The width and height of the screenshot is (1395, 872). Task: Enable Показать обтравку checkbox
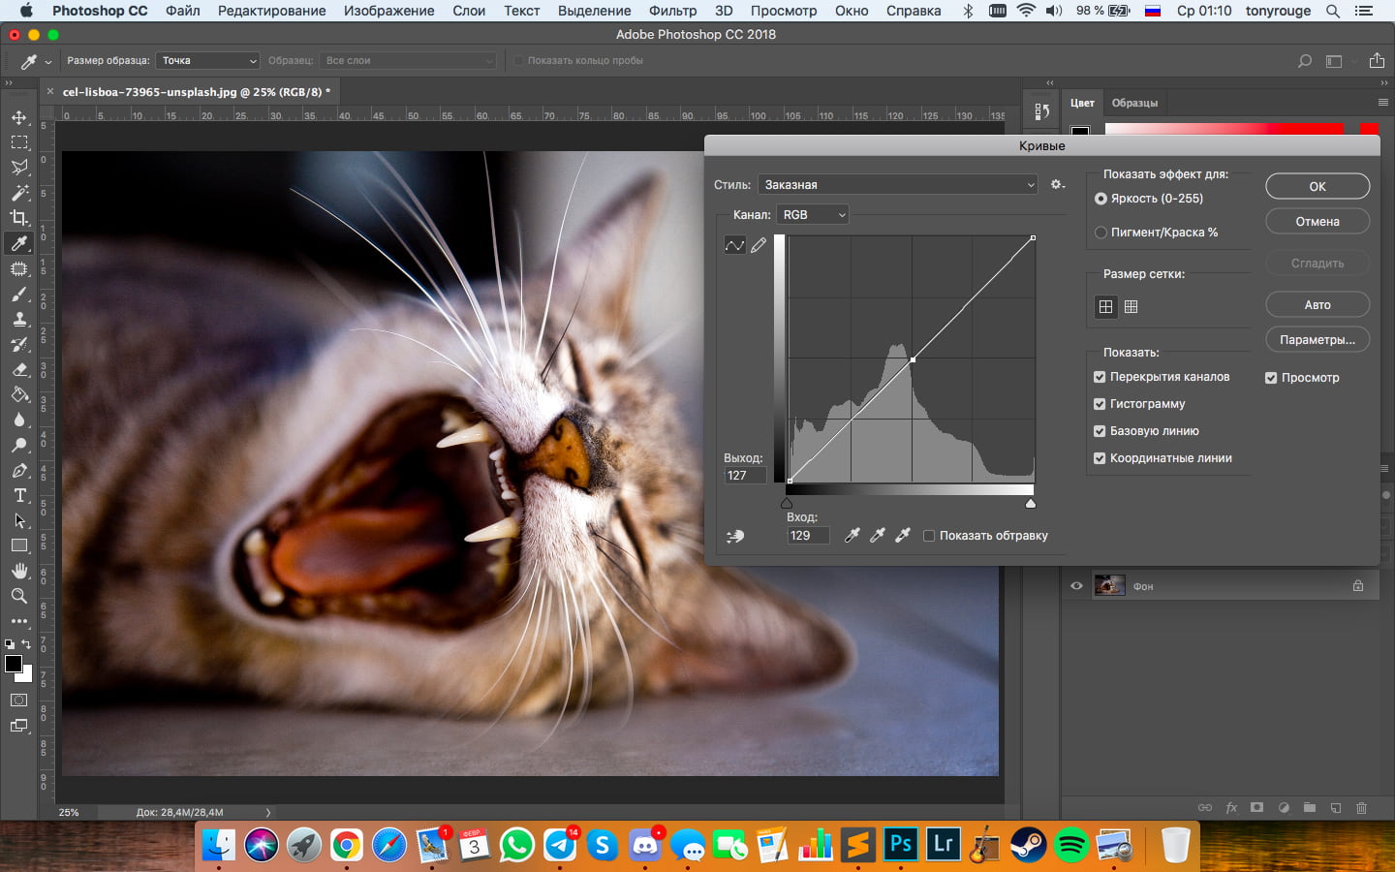pos(929,536)
